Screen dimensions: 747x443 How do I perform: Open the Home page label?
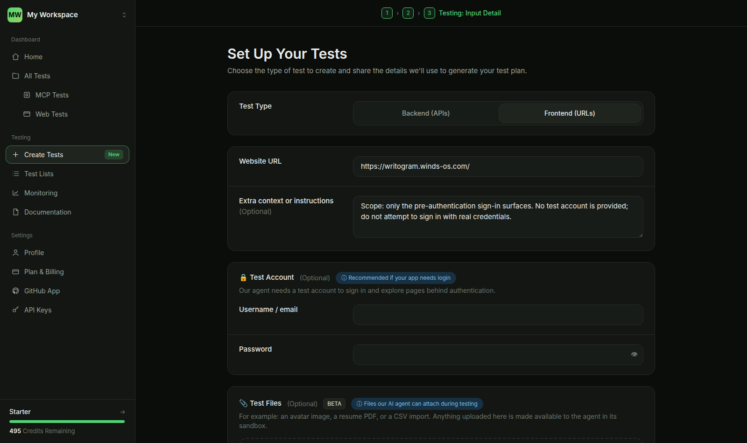pos(33,57)
